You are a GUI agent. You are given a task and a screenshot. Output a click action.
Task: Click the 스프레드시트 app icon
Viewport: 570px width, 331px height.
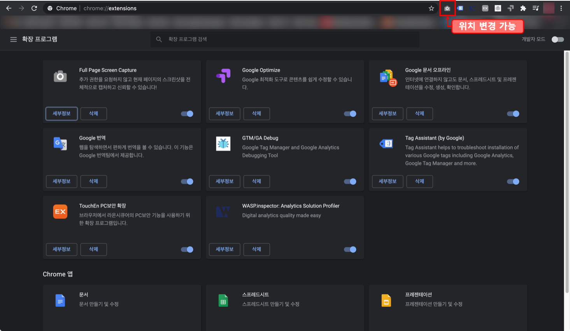coord(223,300)
